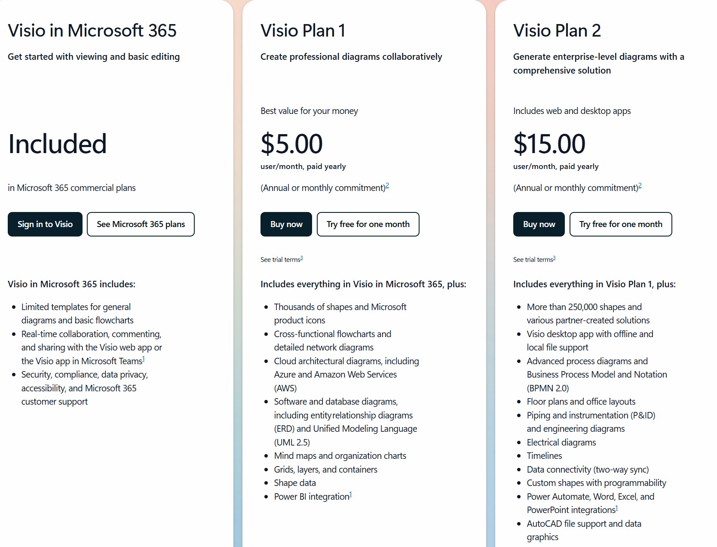Click footnote 2 on Plan 2 commitment text
717x547 pixels.
click(x=640, y=185)
